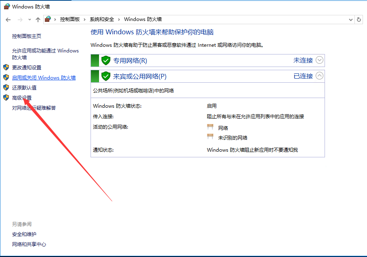
Task: Go back with the left arrow
Action: 8,20
